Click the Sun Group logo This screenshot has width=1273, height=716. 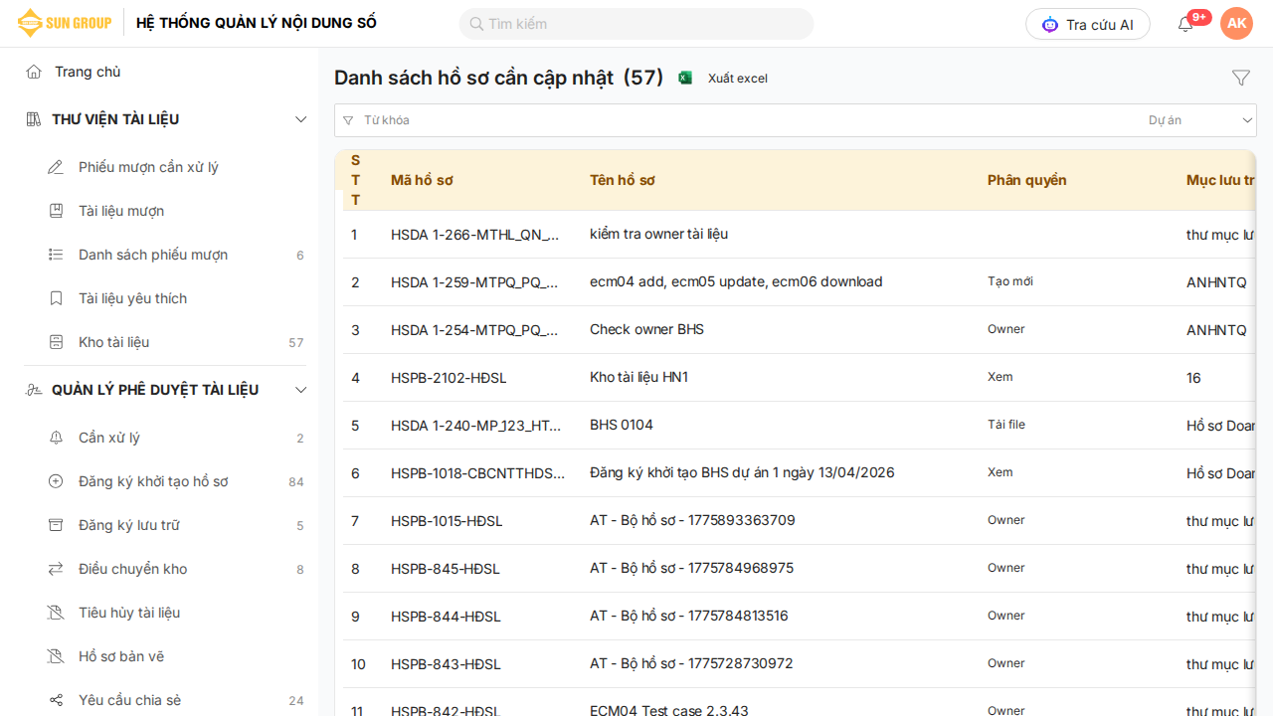click(x=65, y=23)
